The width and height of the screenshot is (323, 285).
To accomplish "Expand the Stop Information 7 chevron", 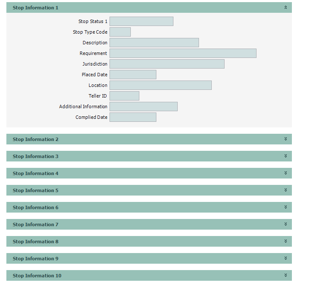I will (286, 225).
